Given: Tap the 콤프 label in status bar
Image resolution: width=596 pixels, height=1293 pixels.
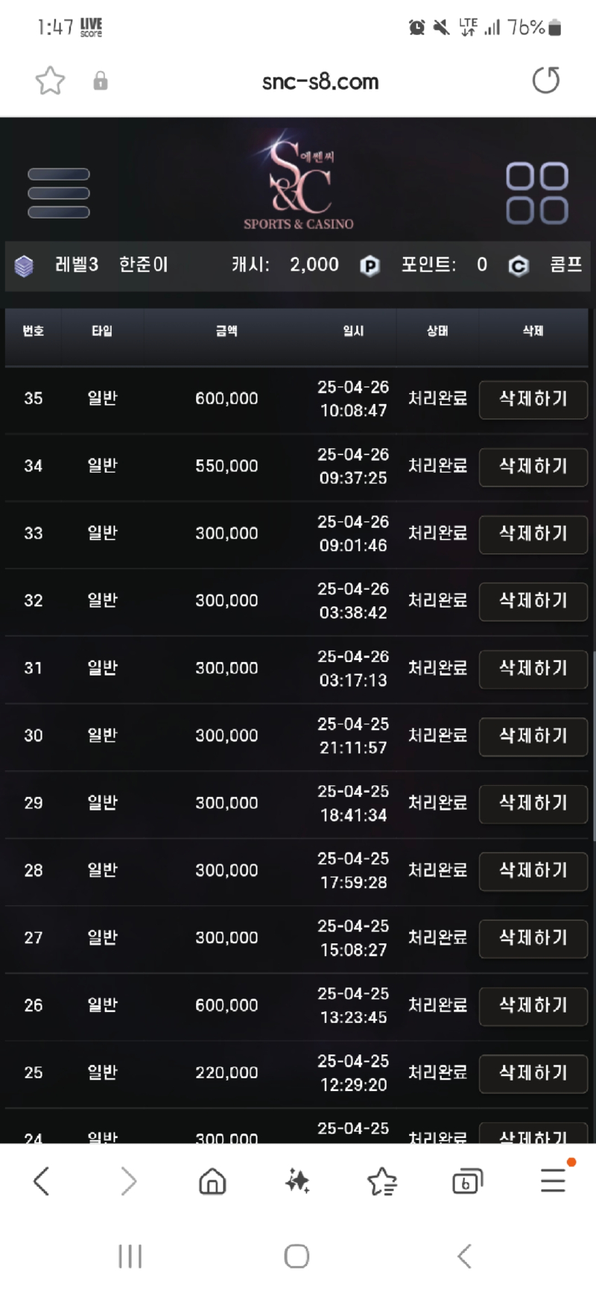Looking at the screenshot, I should pos(565,265).
